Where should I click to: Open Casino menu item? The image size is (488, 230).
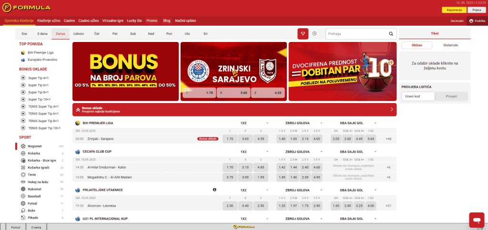point(70,21)
